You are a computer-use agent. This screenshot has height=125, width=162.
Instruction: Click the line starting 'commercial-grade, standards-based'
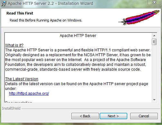point(73,69)
